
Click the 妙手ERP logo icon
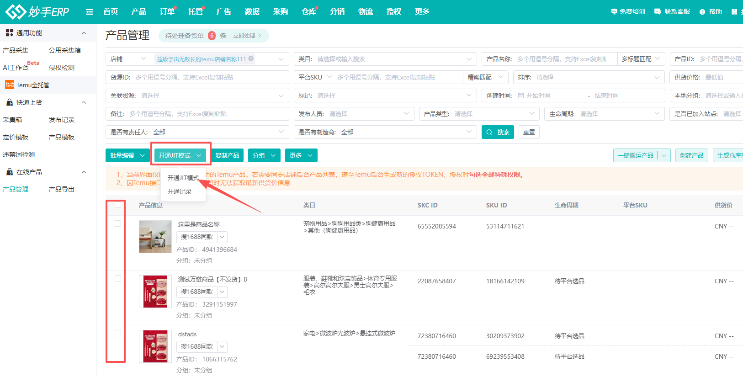pos(16,12)
